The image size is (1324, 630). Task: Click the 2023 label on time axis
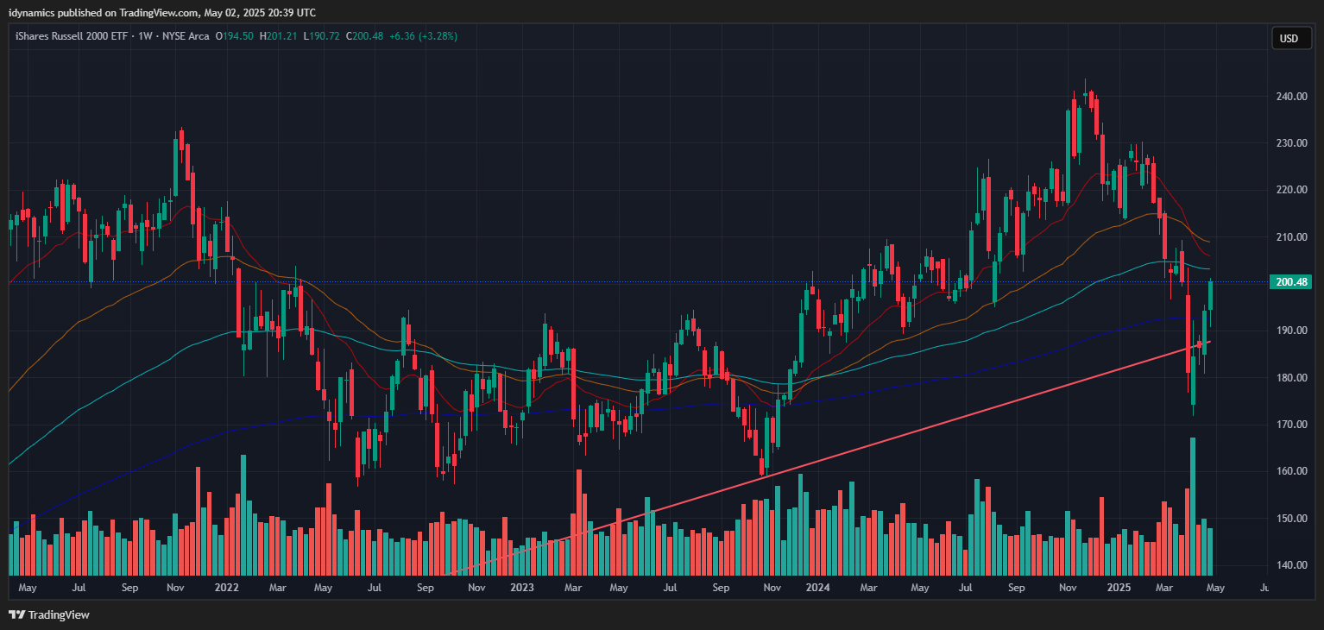point(521,588)
